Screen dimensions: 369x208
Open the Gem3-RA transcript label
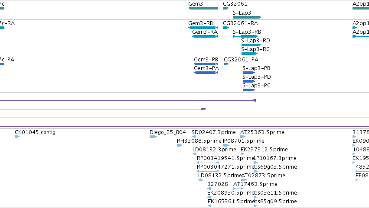(x=205, y=32)
